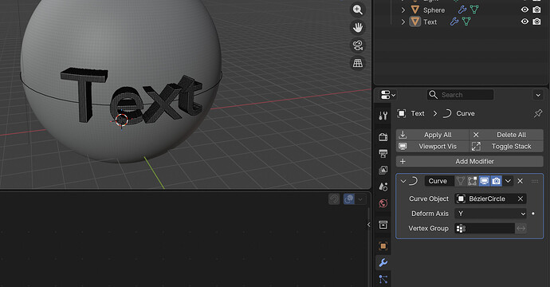
Task: Click the Sphere row's orange mesh icon
Action: point(415,10)
